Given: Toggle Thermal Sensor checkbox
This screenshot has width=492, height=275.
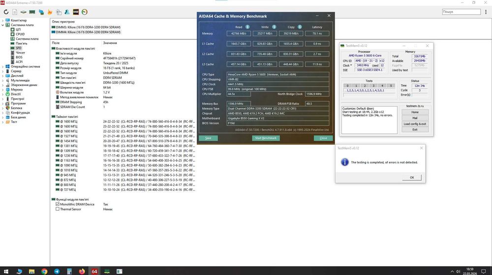Looking at the screenshot, I should coord(58,209).
